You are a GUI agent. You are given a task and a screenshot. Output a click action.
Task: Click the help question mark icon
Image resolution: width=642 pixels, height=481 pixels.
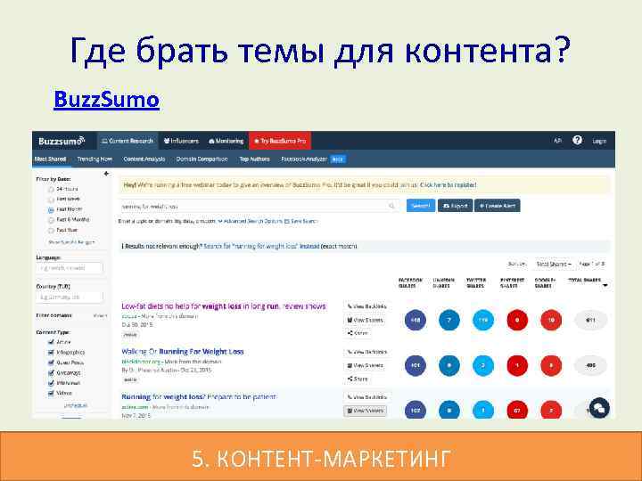tap(577, 141)
